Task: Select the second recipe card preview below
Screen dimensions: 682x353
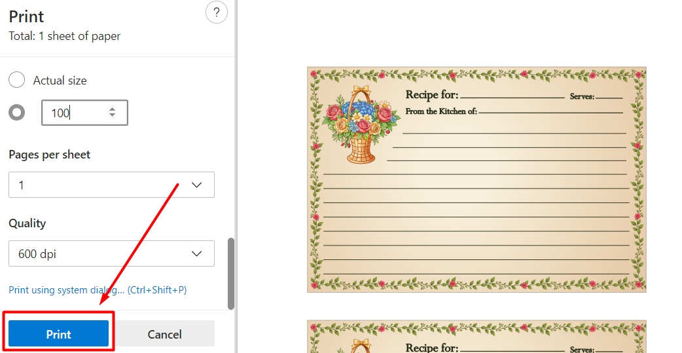Action: coord(476,337)
